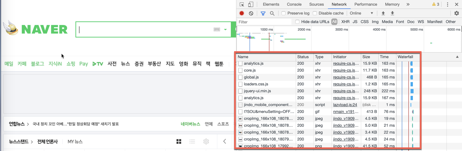Viewport: 462px width, 151px height.
Task: Click nmain_v191 initiator link
Action: 346,112
